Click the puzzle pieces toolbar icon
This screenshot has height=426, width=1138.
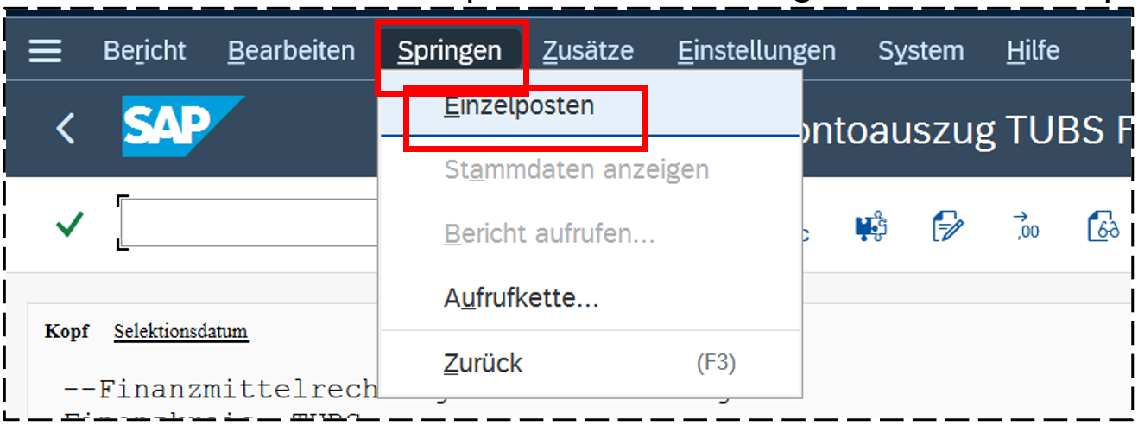point(871,227)
